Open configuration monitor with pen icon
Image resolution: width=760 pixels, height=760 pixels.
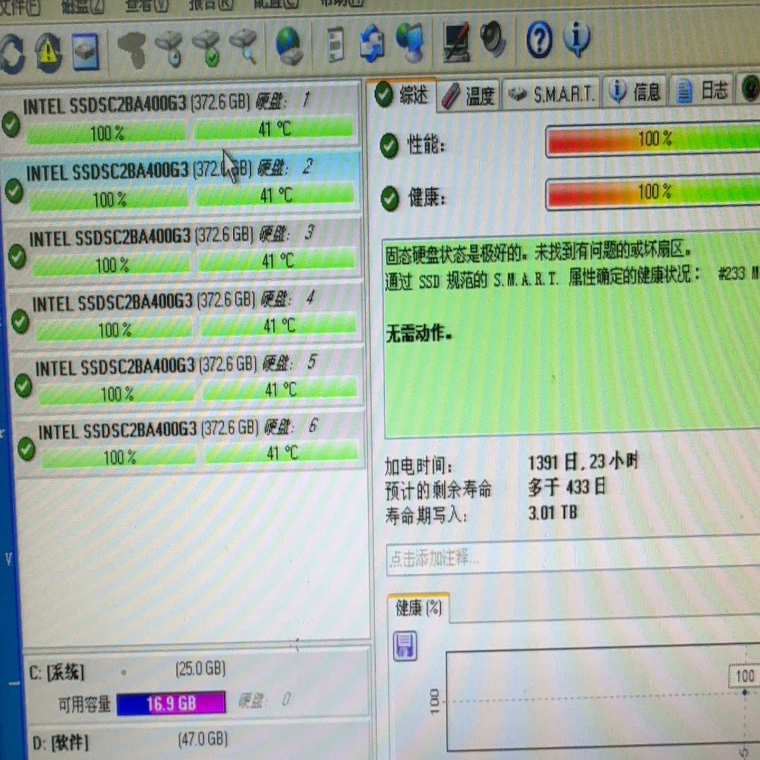457,42
